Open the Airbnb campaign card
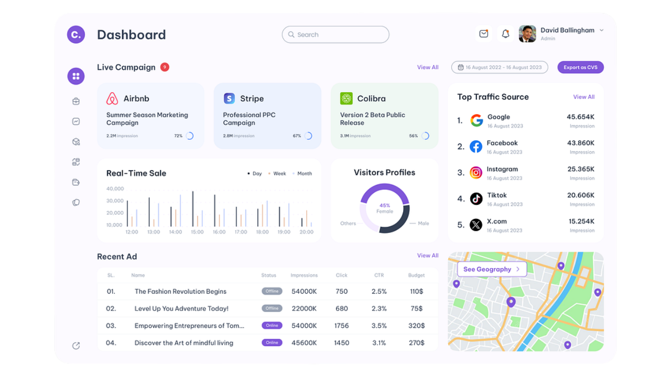Image resolution: width=671 pixels, height=377 pixels. click(150, 116)
